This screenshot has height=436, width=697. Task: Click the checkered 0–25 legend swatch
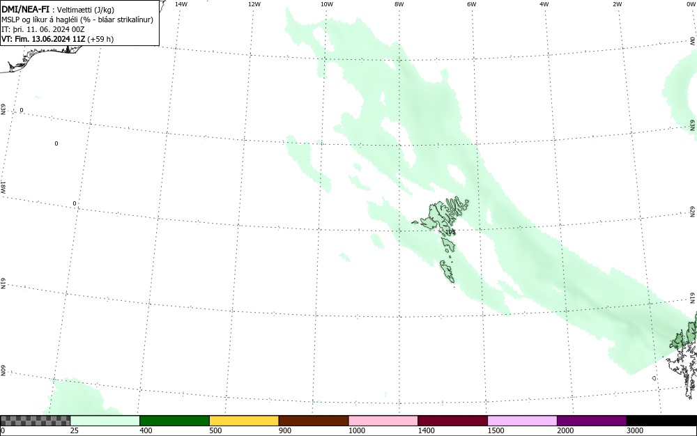[35, 421]
